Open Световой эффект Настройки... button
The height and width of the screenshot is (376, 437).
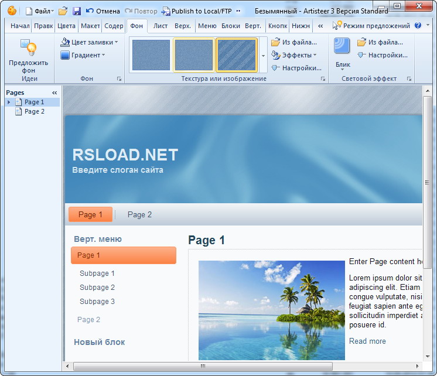tap(383, 55)
